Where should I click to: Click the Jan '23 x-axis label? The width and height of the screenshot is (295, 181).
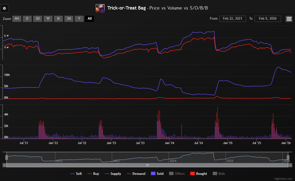pos(111,143)
